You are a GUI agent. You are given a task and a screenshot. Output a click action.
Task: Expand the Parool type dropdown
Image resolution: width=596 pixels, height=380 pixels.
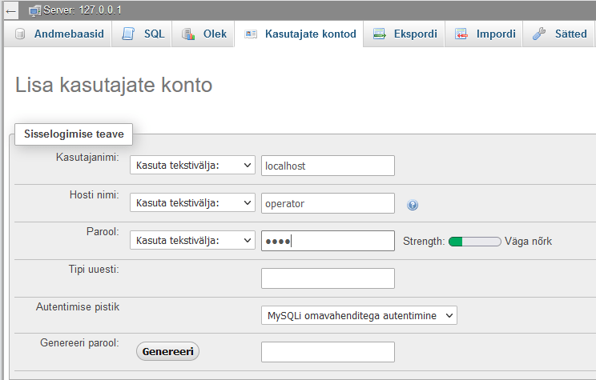[192, 241]
